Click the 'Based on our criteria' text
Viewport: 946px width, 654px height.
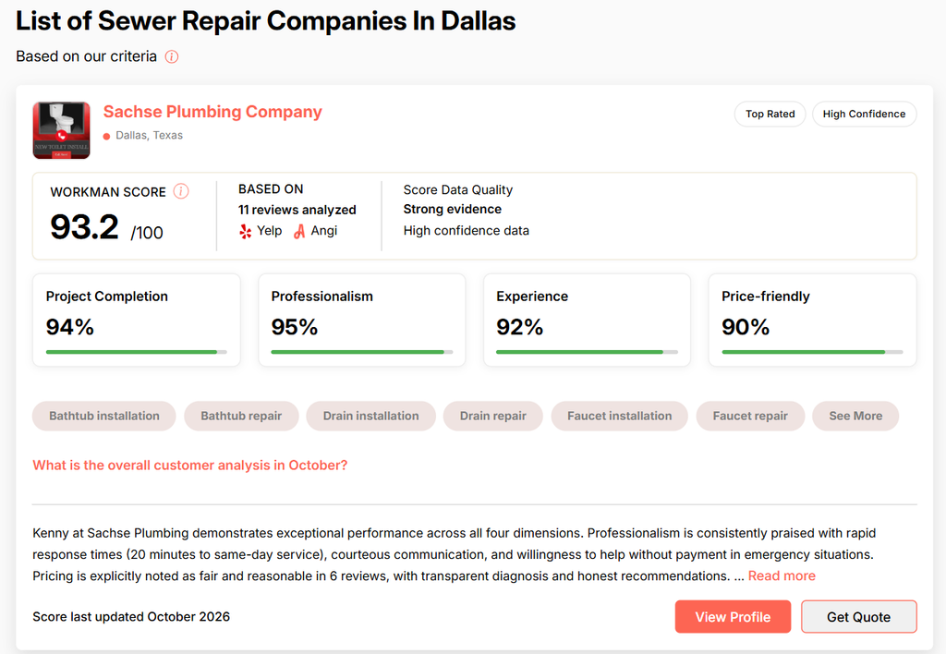click(x=86, y=56)
